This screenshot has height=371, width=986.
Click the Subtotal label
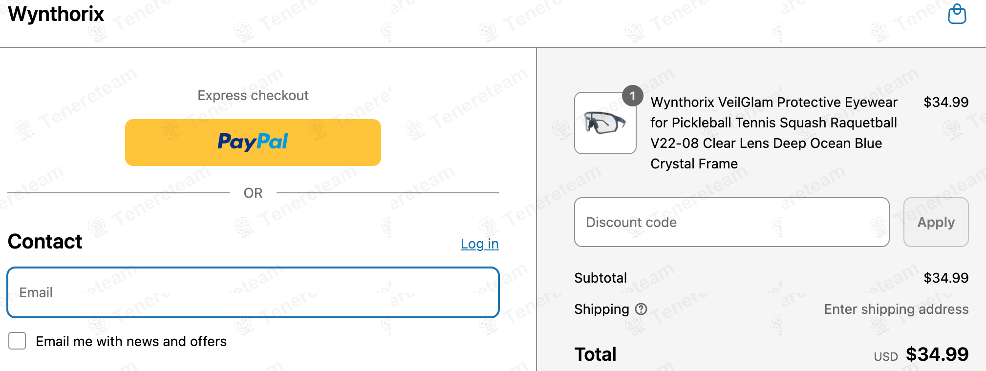[600, 278]
